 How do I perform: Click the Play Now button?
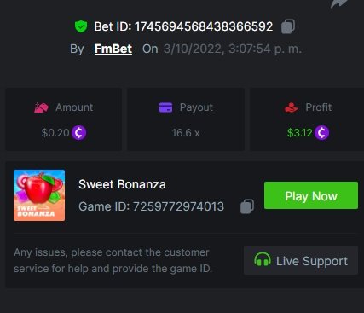pyautogui.click(x=311, y=195)
